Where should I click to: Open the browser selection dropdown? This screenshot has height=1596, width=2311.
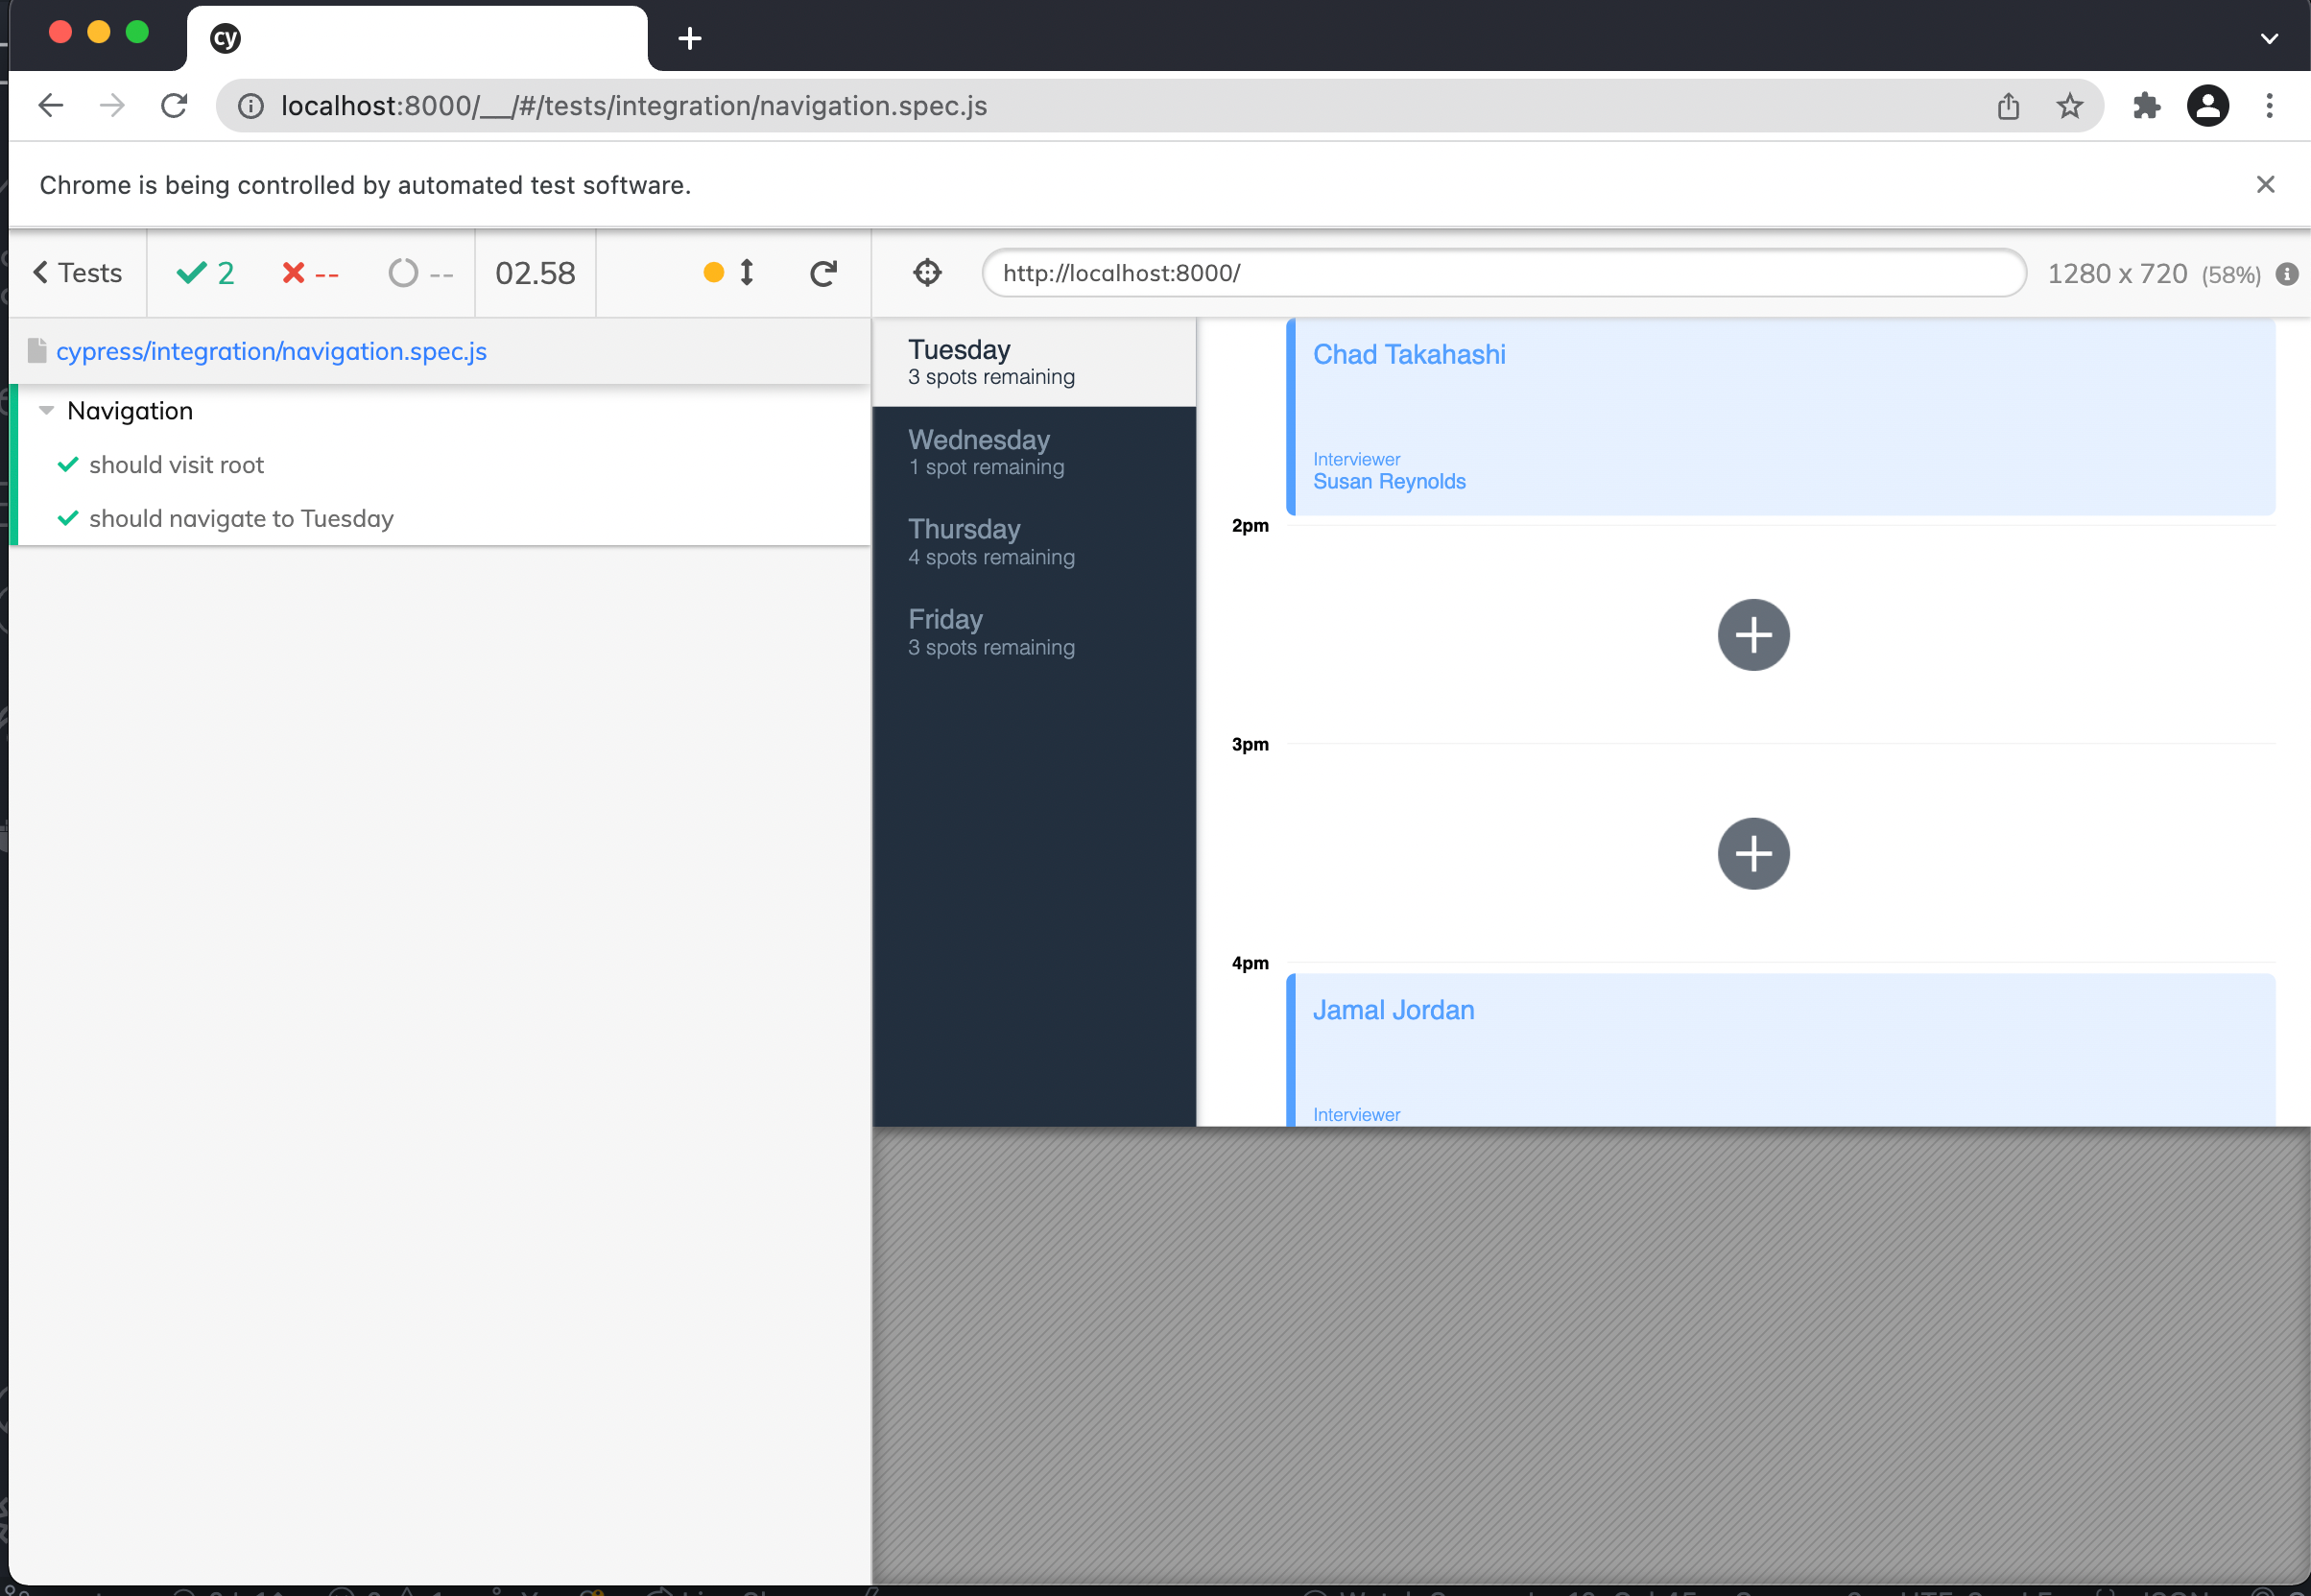click(x=2270, y=37)
